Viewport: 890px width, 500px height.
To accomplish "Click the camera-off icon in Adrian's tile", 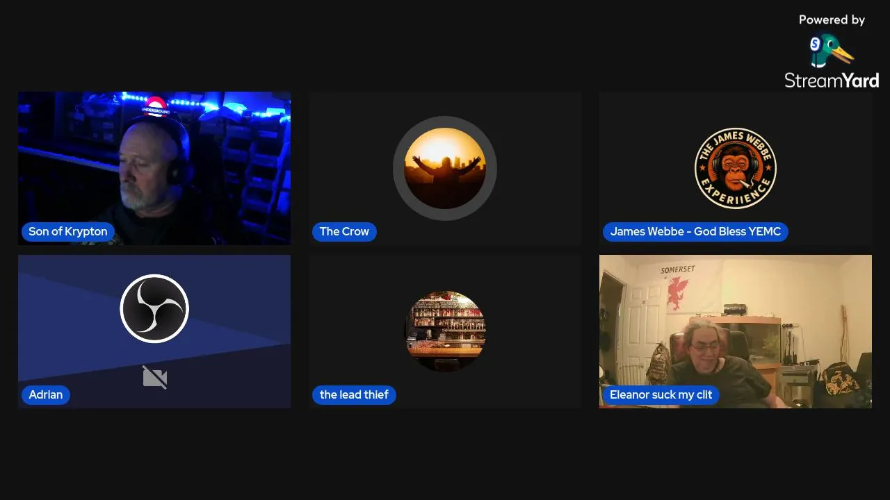I will pyautogui.click(x=154, y=377).
